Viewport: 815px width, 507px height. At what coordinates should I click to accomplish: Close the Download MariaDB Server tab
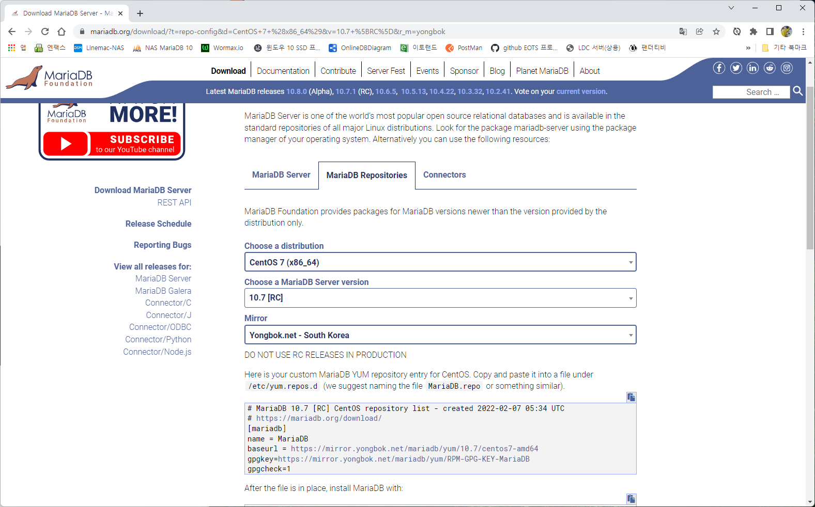pos(120,13)
